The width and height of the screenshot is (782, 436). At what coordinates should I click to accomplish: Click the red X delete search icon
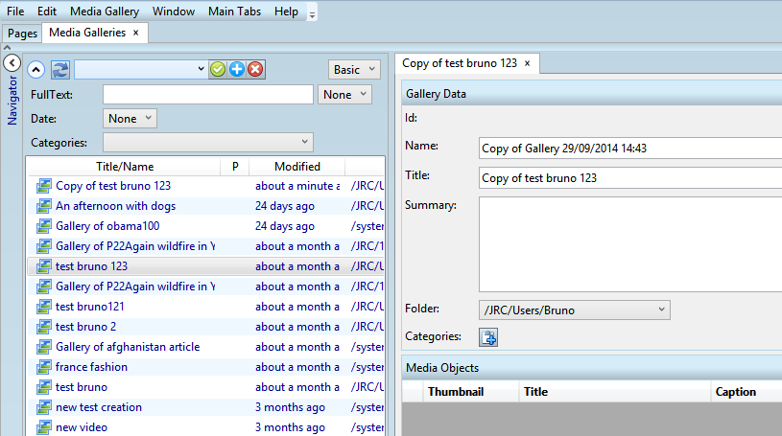(x=255, y=69)
